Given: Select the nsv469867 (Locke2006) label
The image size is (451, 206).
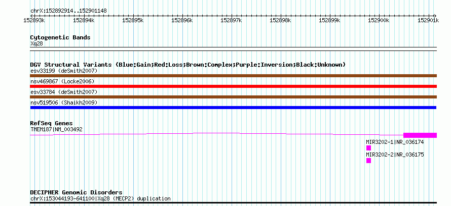Looking at the screenshot, I should [x=62, y=81].
